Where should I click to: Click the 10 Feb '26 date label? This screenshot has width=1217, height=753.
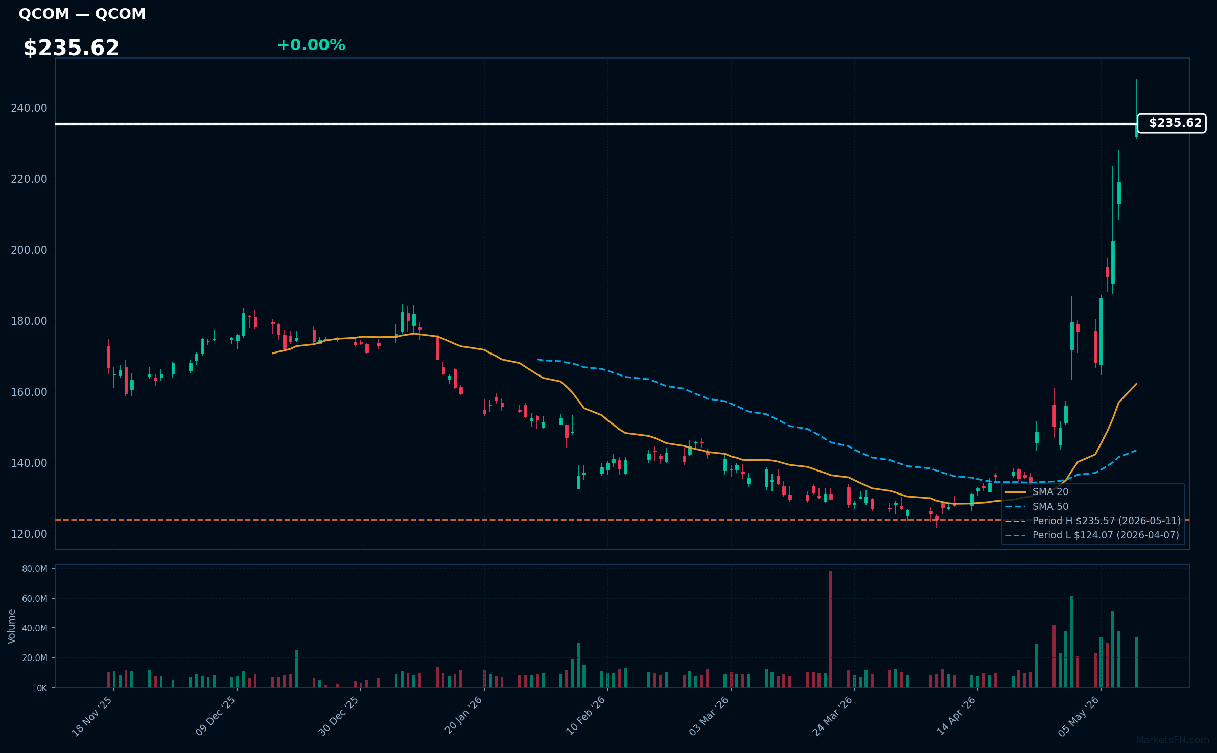coord(586,716)
